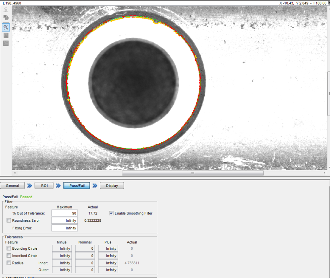
Task: Click the single-peak histogram icon
Action: tap(6, 35)
